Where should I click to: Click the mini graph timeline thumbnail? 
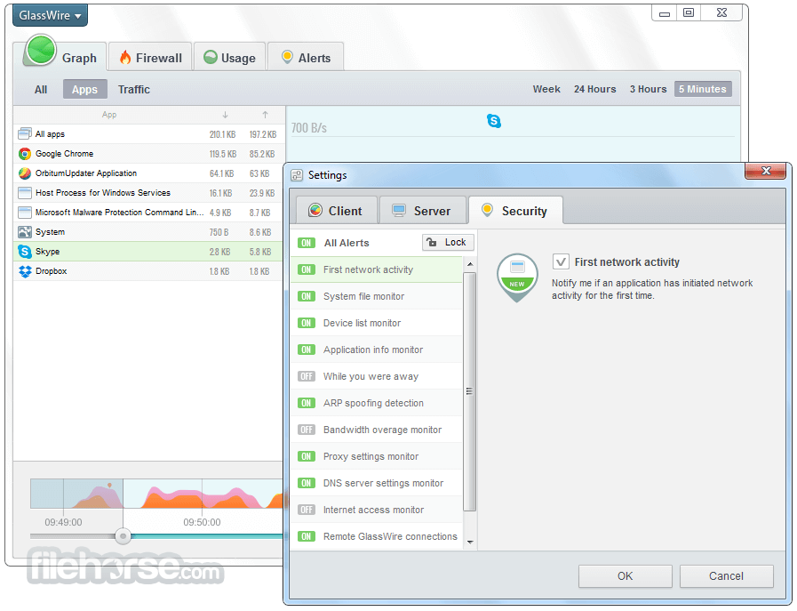click(156, 494)
